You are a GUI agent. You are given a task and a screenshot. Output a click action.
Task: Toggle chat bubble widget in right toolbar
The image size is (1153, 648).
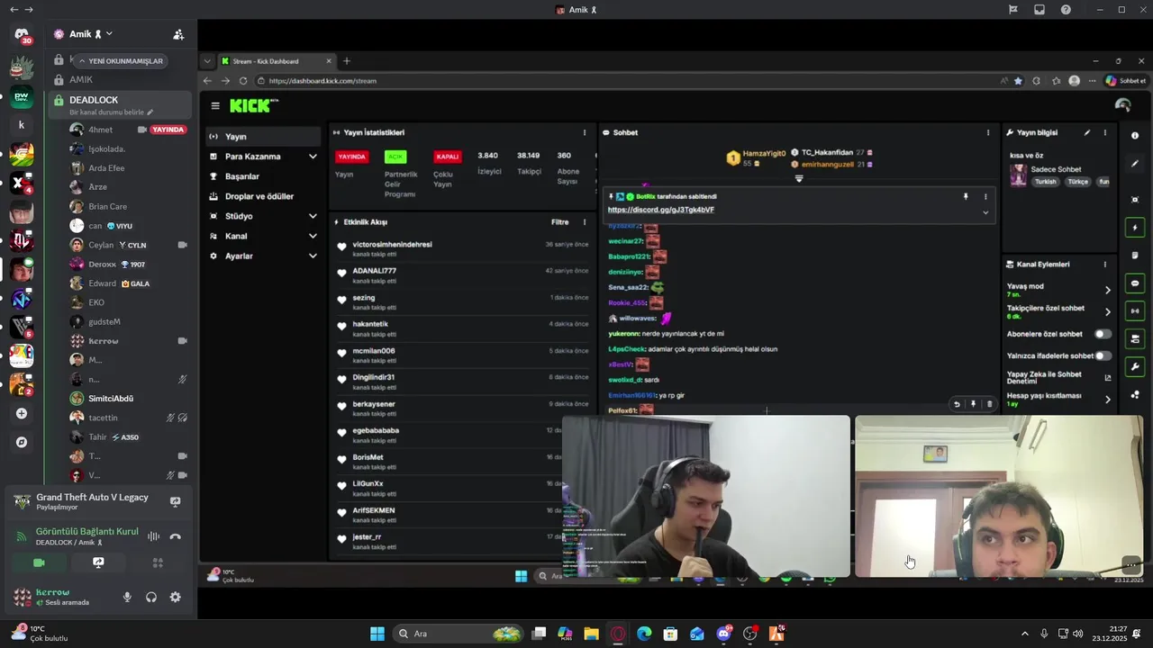1135,283
